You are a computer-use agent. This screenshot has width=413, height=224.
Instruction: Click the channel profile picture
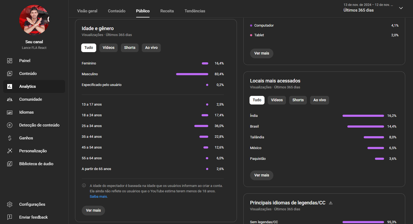pyautogui.click(x=34, y=20)
